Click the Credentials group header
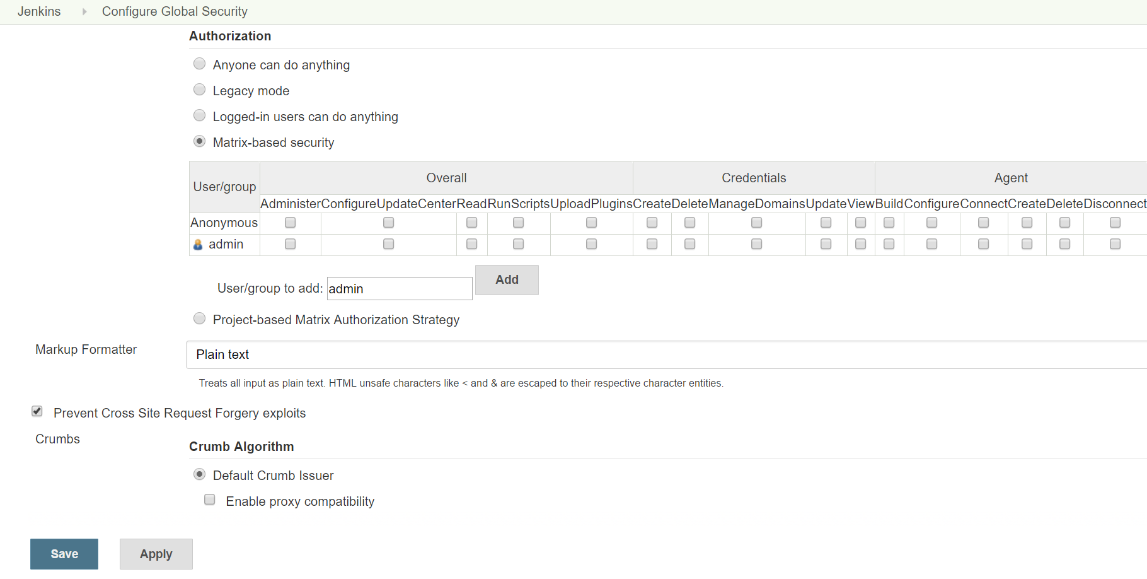 (x=754, y=178)
